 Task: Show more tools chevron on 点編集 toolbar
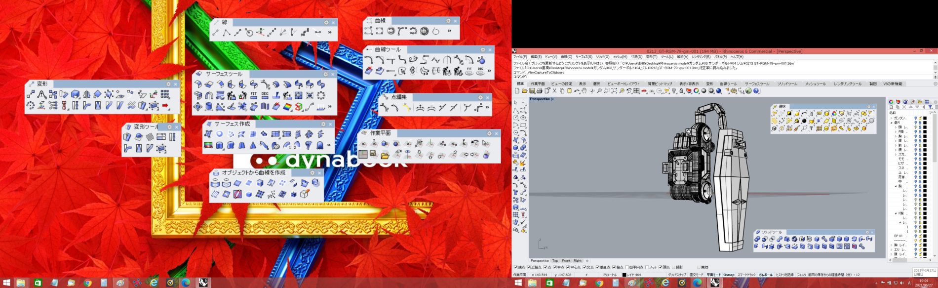click(x=487, y=107)
